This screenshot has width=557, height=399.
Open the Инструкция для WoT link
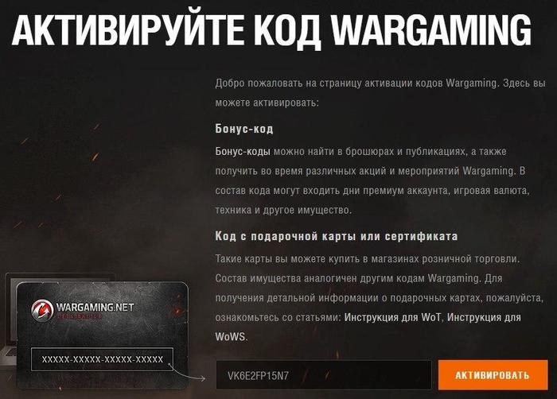(392, 317)
